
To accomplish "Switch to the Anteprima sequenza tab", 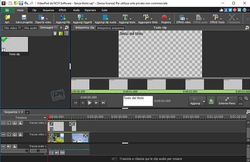I will coord(111,28).
